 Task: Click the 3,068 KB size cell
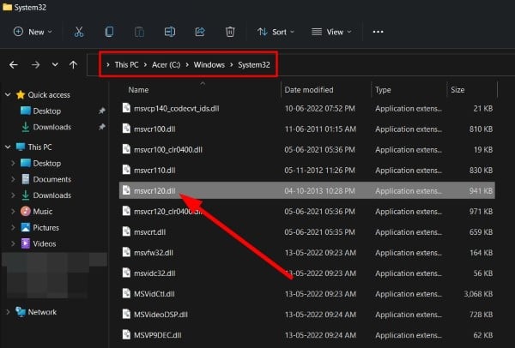click(x=478, y=294)
